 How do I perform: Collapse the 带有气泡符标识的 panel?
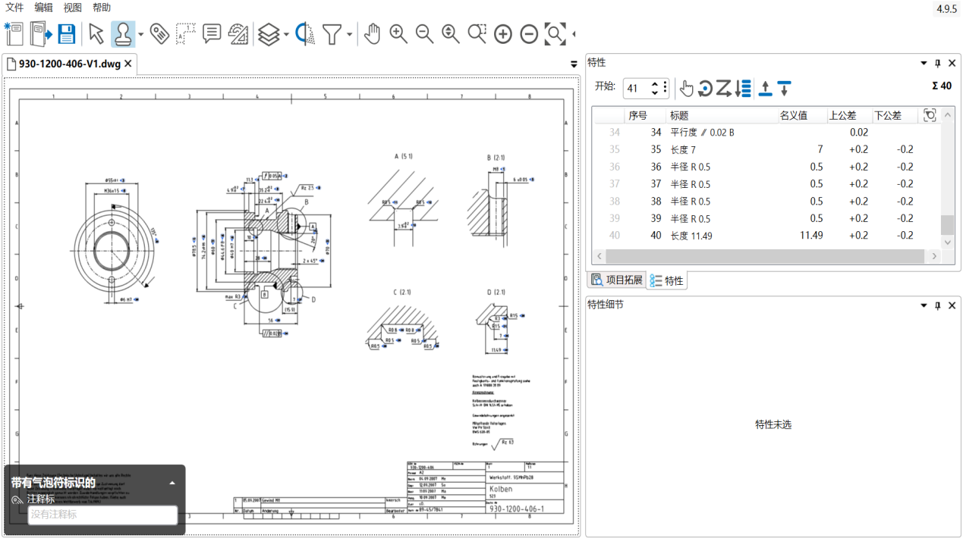[x=172, y=483]
